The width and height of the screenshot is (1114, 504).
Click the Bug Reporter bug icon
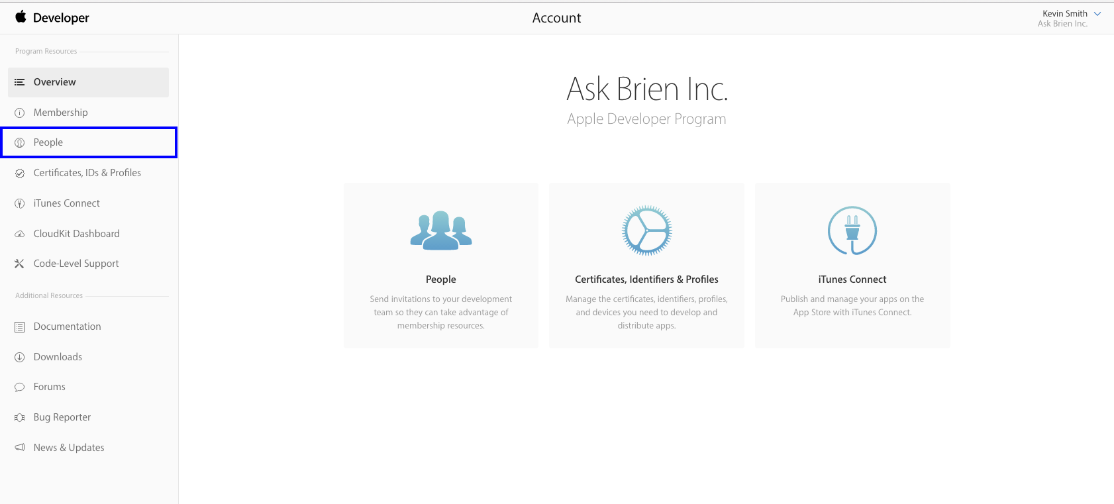pos(20,417)
